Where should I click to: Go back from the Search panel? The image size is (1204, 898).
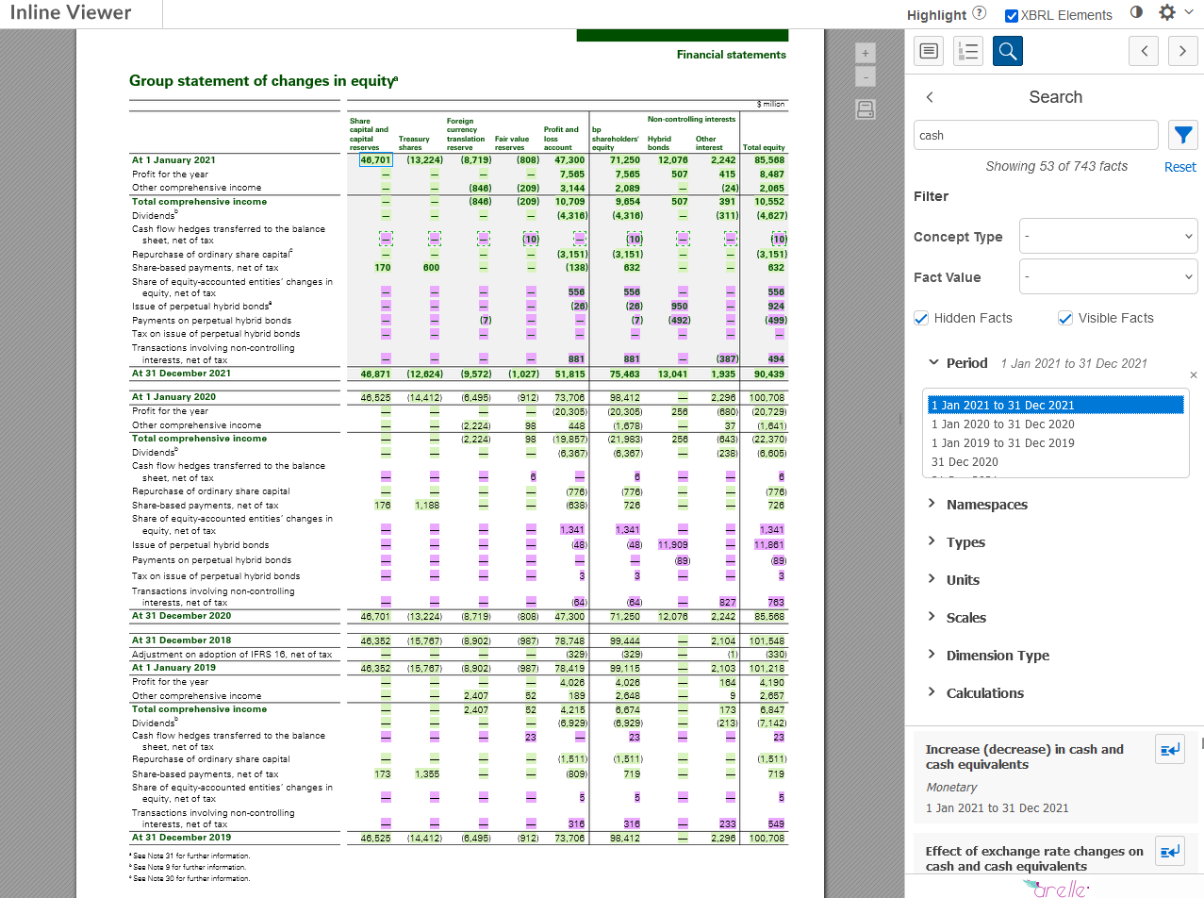coord(929,97)
